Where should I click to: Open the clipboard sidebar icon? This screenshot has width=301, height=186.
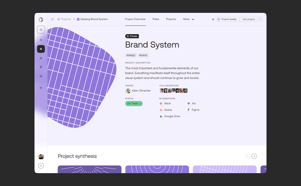click(x=41, y=67)
